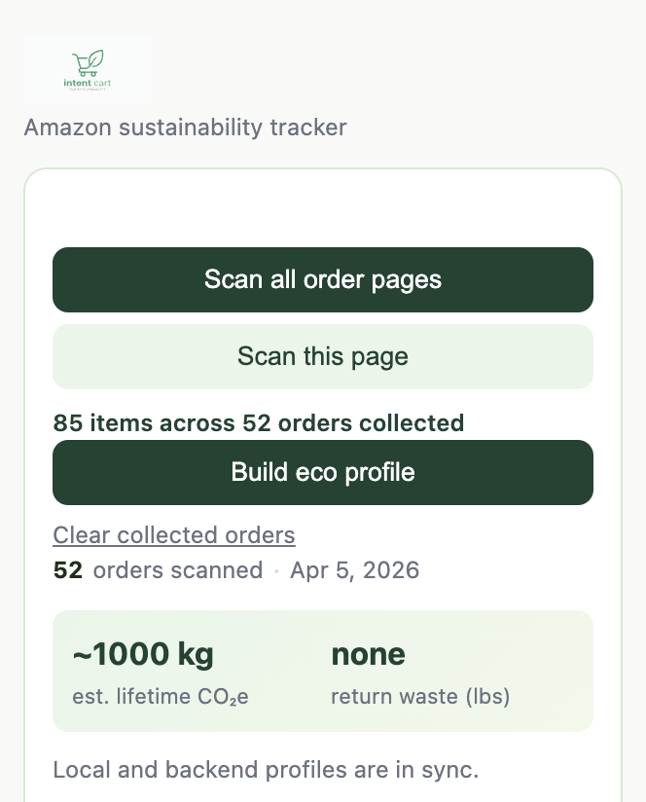Click the light green stats summary panel

pos(323,671)
